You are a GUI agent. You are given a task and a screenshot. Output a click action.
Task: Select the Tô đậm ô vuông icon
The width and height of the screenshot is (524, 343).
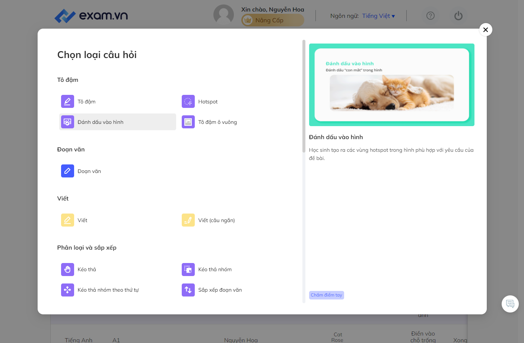click(188, 122)
